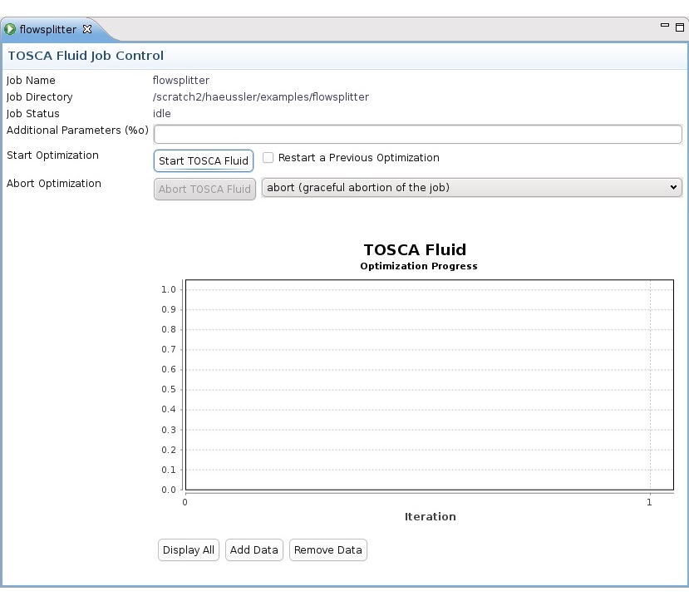Viewport: 689px width, 601px height.
Task: Click the TOSCA Fluid chart title
Action: point(415,249)
